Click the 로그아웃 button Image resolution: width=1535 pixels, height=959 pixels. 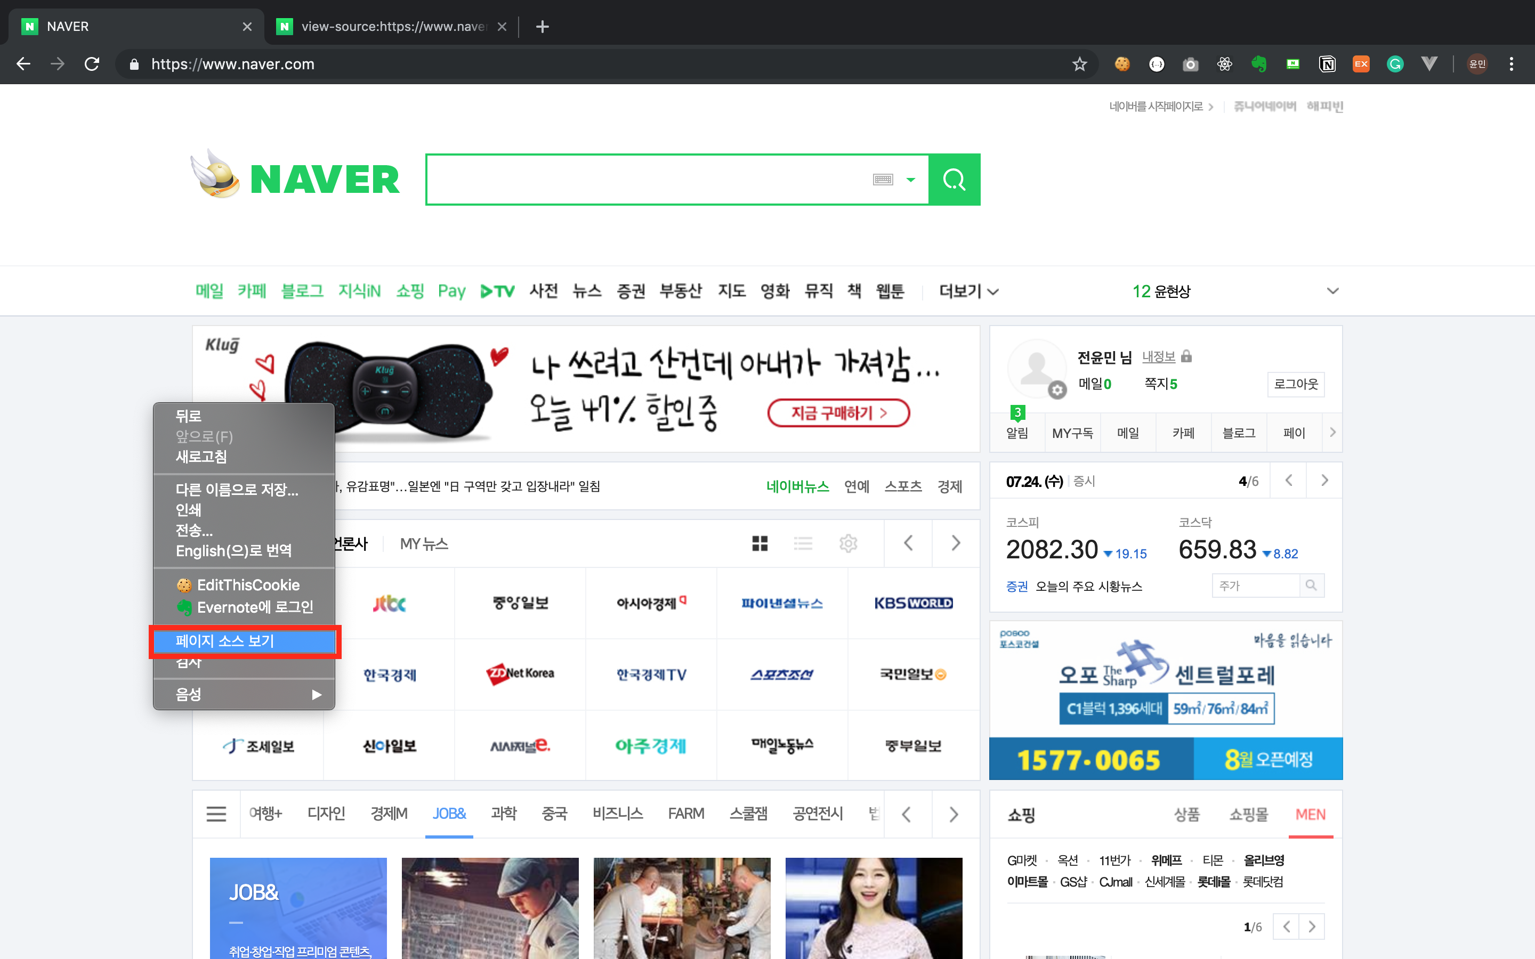pos(1295,384)
